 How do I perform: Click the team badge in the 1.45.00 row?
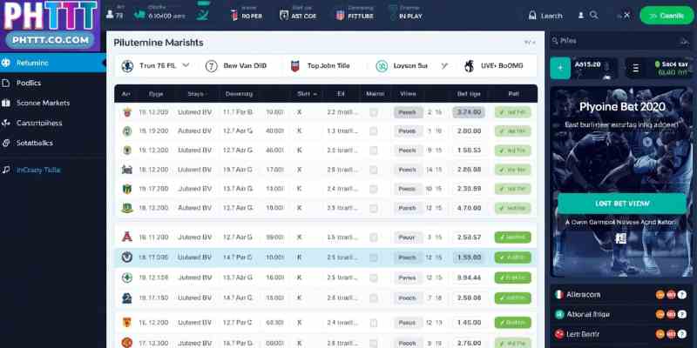click(126, 323)
